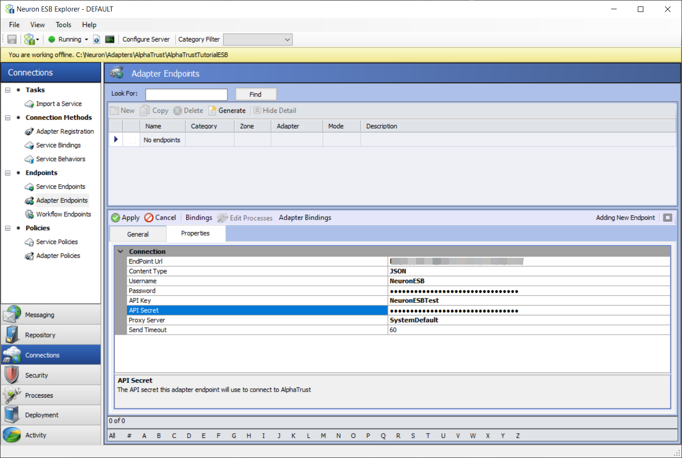Switch to the General tab
The height and width of the screenshot is (458, 682).
(138, 234)
